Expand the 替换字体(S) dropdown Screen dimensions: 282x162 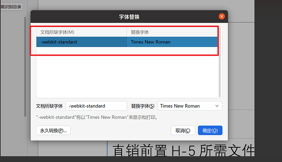[190, 106]
